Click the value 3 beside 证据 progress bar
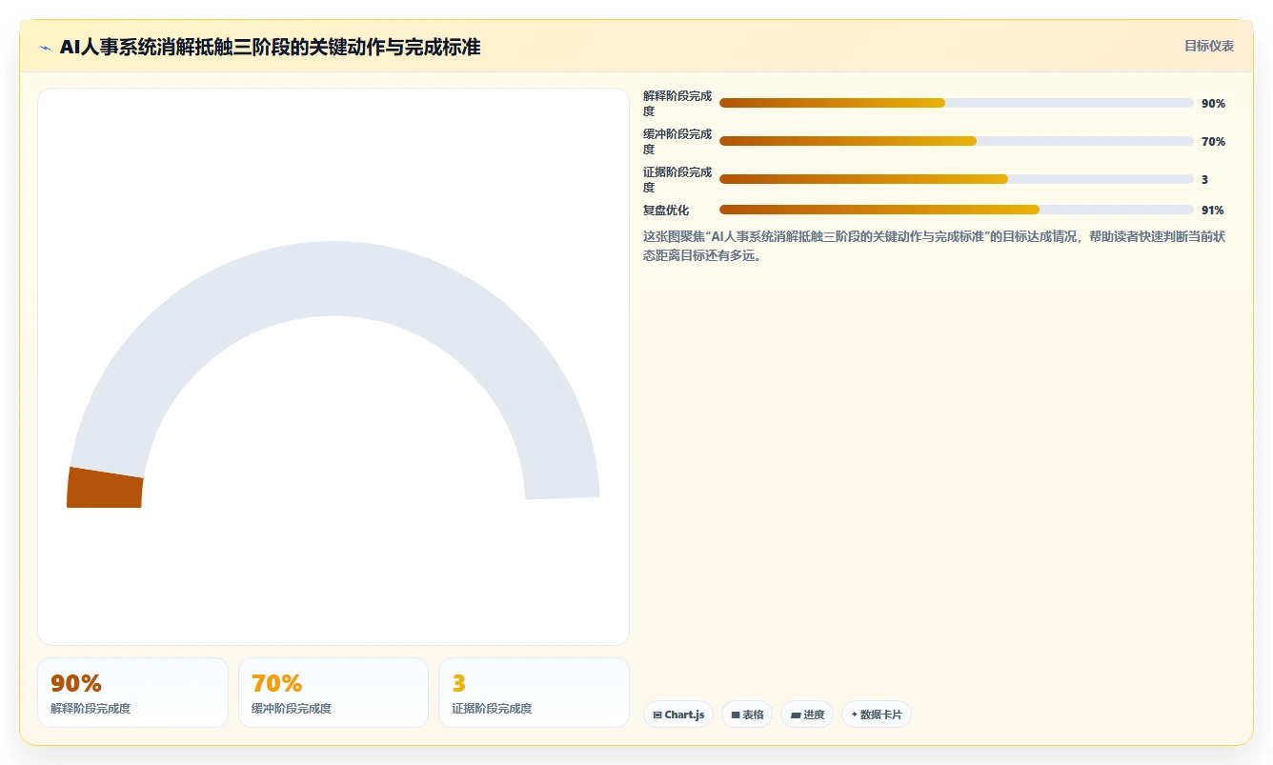 (x=1205, y=180)
